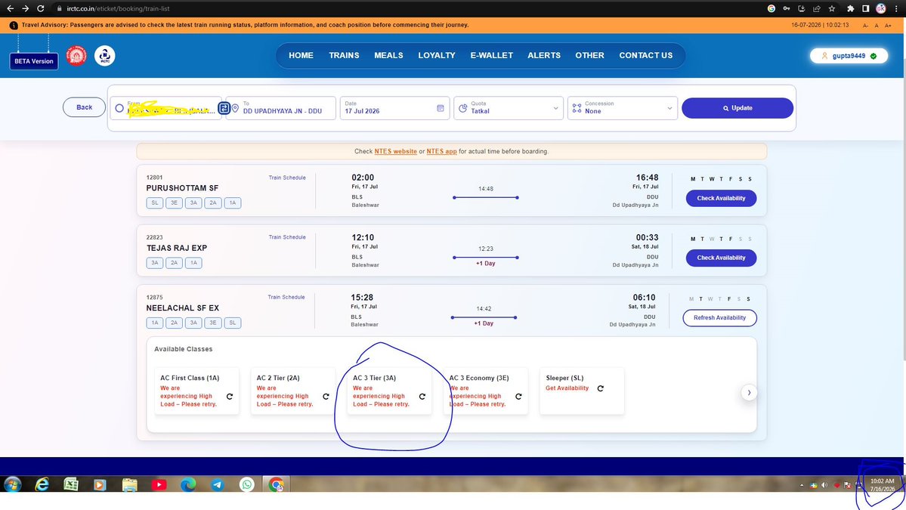The image size is (906, 510).
Task: Refresh AC 3 Economy (3E) availability
Action: [518, 396]
